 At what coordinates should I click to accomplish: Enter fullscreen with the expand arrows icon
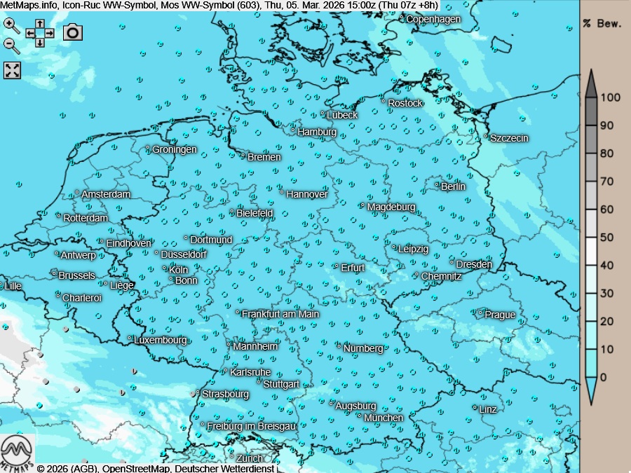pyautogui.click(x=13, y=69)
